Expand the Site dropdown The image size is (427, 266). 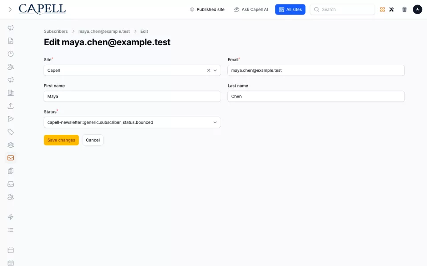pyautogui.click(x=215, y=70)
